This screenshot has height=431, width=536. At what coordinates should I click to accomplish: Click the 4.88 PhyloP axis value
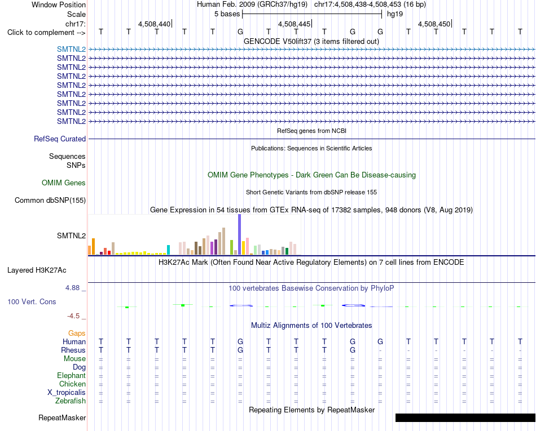(x=72, y=288)
